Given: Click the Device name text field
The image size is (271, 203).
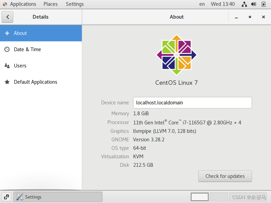Looking at the screenshot, I should pos(192,103).
